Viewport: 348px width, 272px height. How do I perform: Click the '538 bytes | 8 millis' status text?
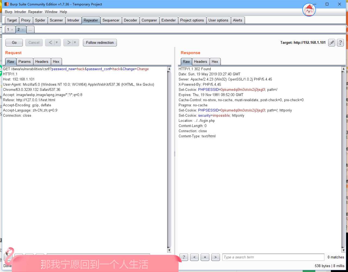coord(330,266)
